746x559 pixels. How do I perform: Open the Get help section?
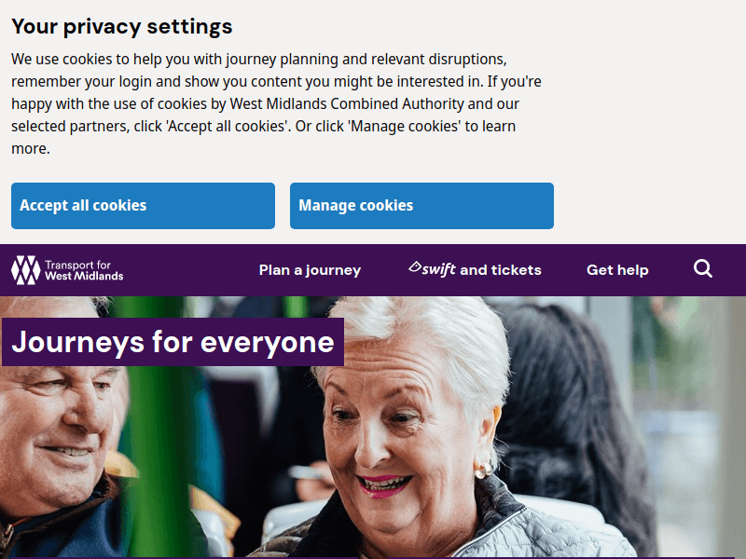click(x=617, y=269)
